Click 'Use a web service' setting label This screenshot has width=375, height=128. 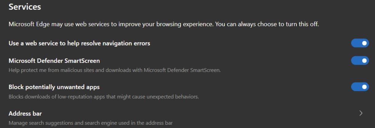tap(79, 43)
